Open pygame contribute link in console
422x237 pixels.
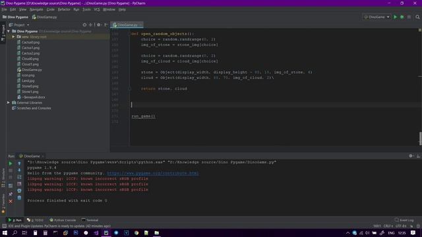coord(153,173)
